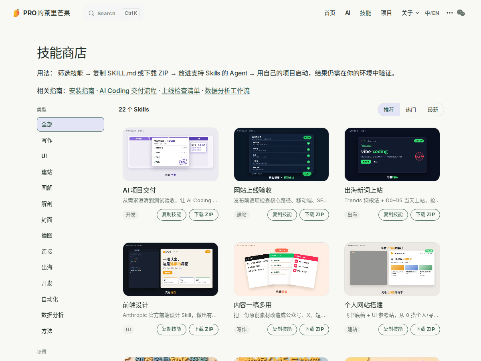Open the 前端设计 thumbnail image
This screenshot has height=361, width=481.
pyautogui.click(x=170, y=269)
